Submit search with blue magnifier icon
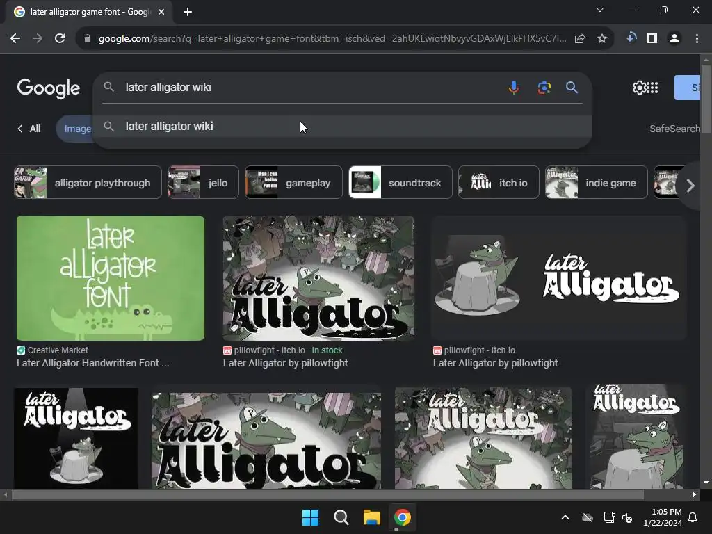The image size is (712, 534). coord(572,87)
